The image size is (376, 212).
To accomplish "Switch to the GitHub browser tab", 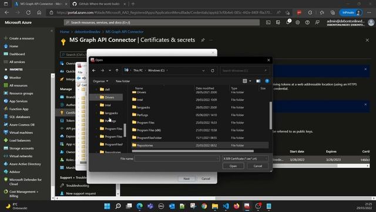I will pos(99,4).
